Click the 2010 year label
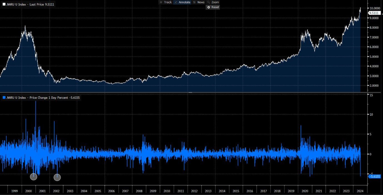Viewport: 383px width, 195px height. (167, 191)
